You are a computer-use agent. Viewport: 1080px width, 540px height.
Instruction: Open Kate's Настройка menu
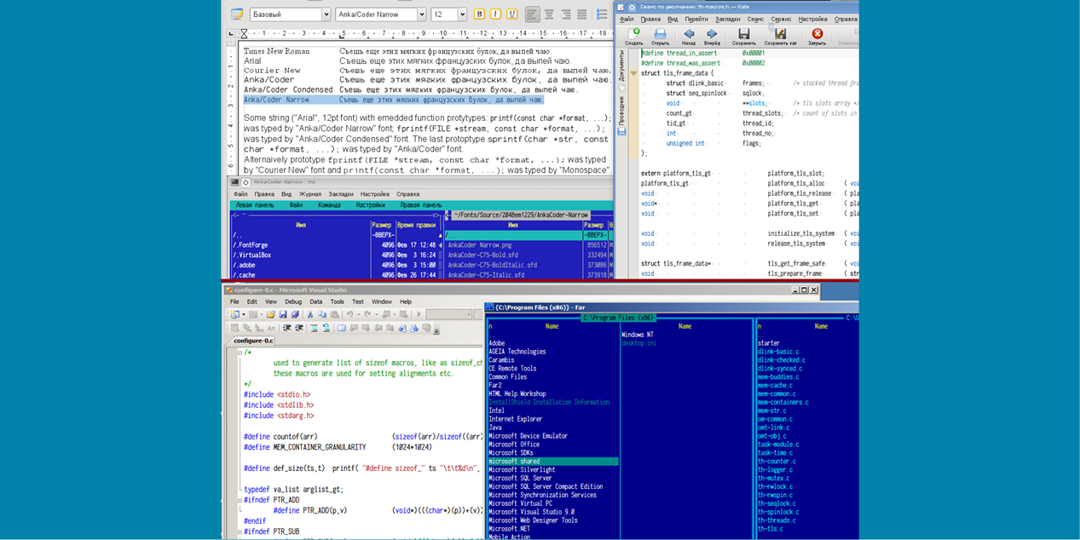[x=812, y=19]
